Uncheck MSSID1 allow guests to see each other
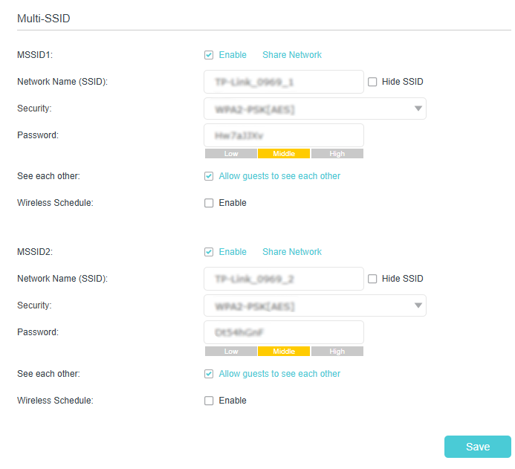 click(209, 176)
